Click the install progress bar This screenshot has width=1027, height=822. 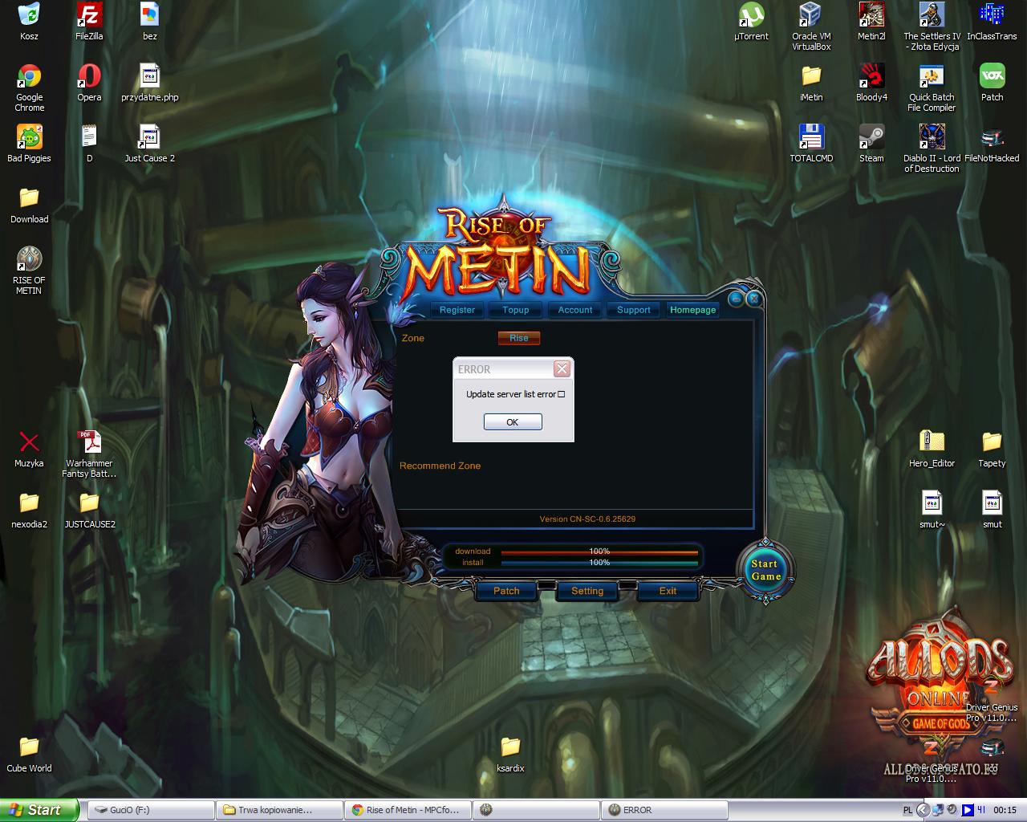coord(599,563)
